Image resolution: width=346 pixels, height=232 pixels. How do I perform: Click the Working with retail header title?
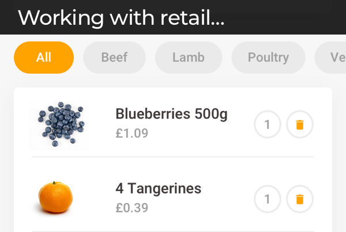(121, 18)
